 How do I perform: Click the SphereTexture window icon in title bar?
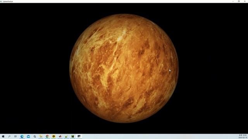coord(1,2)
